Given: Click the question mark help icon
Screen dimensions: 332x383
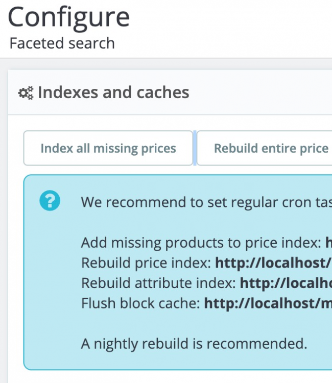Looking at the screenshot, I should coord(50,201).
